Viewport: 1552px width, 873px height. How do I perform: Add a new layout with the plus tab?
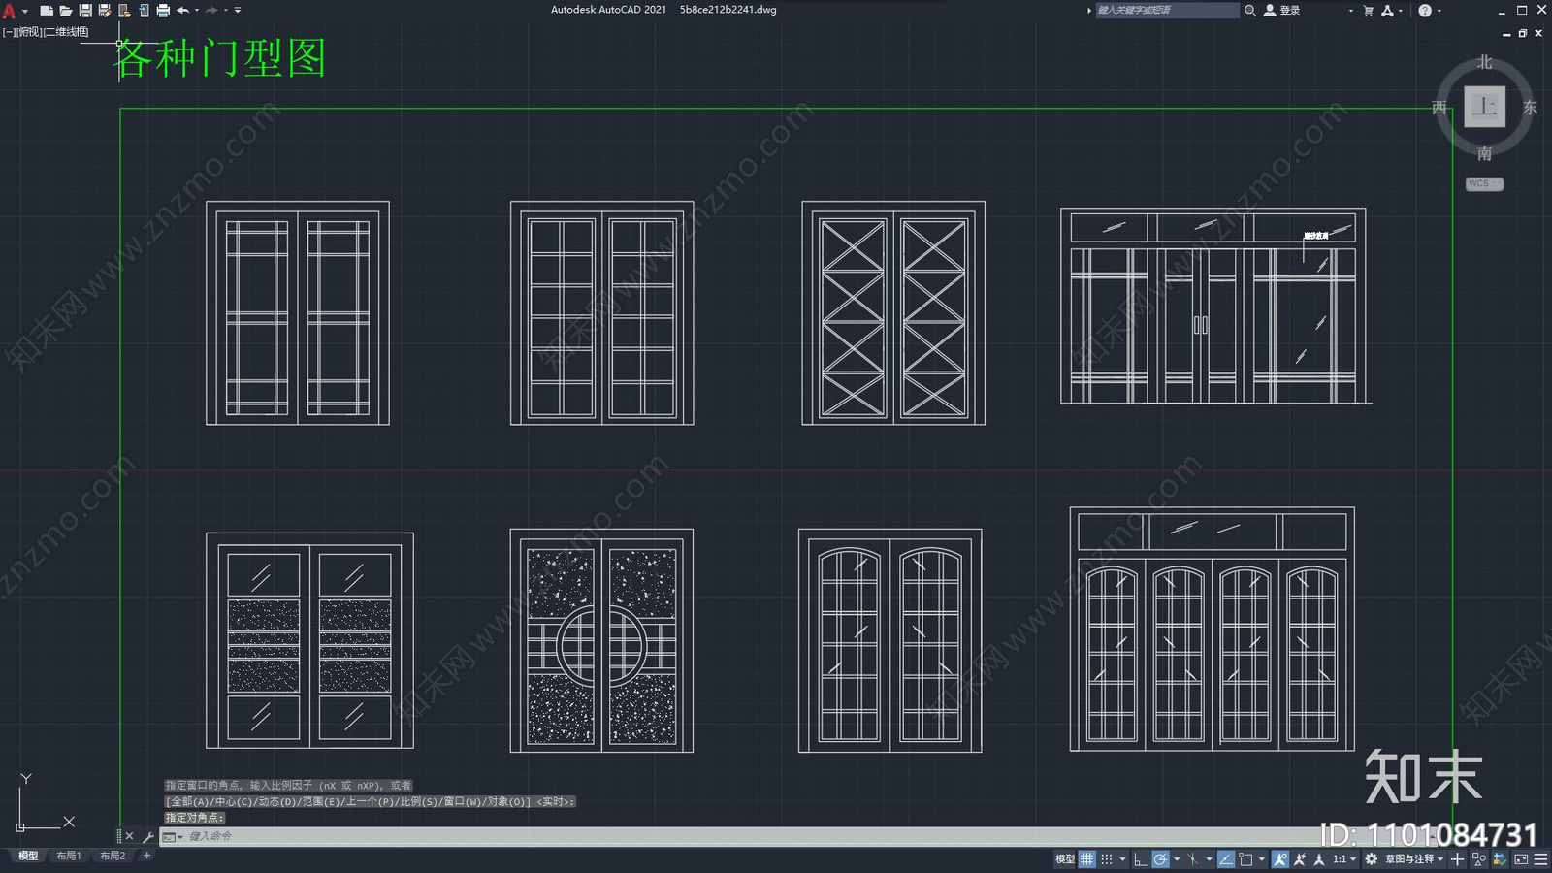146,856
